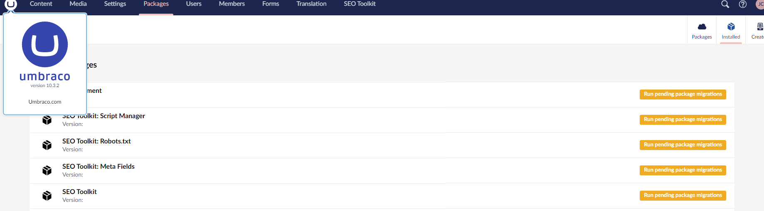Screen dimensions: 764x211
Task: Open the Settings section
Action: [x=115, y=4]
